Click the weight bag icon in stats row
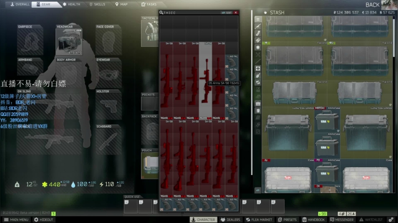 click(x=17, y=184)
